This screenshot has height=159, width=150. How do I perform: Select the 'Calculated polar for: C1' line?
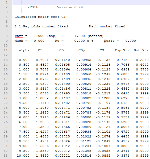[40, 17]
